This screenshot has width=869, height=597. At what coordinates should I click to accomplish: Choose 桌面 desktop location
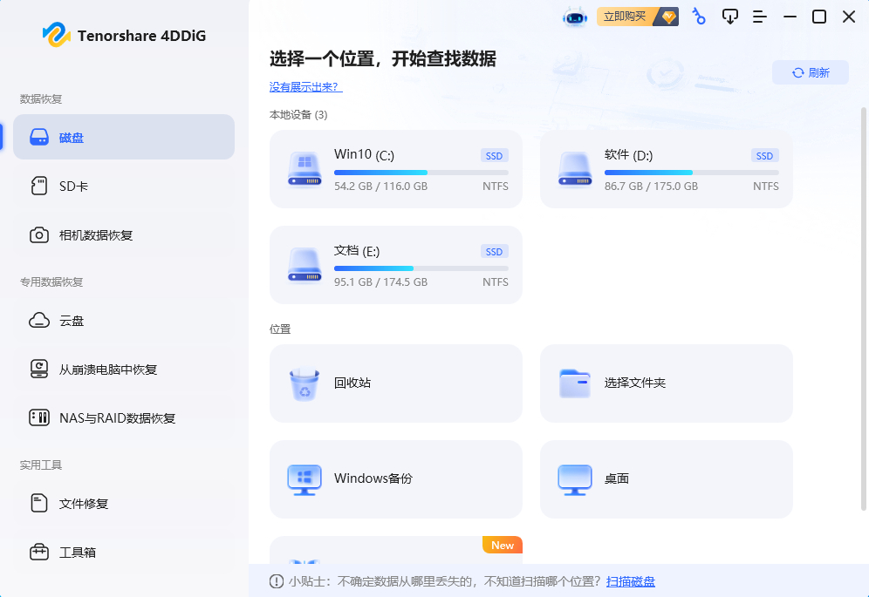[x=667, y=479]
